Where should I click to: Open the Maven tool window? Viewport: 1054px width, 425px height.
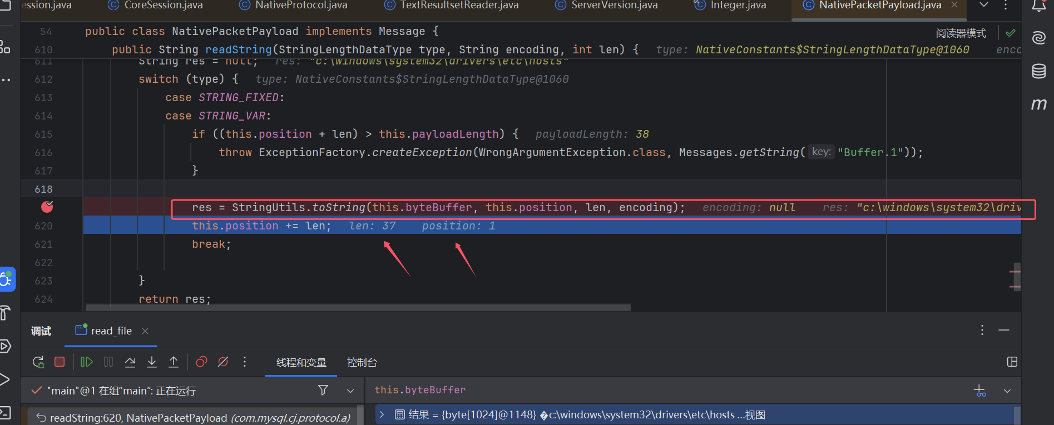(1038, 104)
